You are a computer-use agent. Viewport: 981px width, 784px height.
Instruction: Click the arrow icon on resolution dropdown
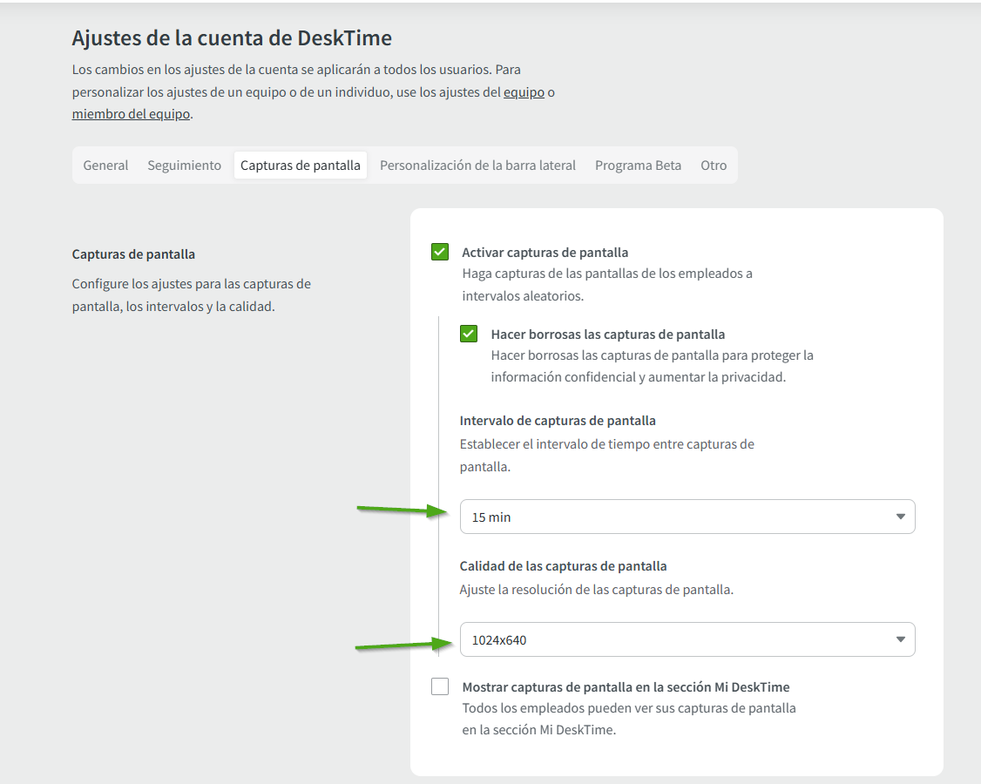900,640
